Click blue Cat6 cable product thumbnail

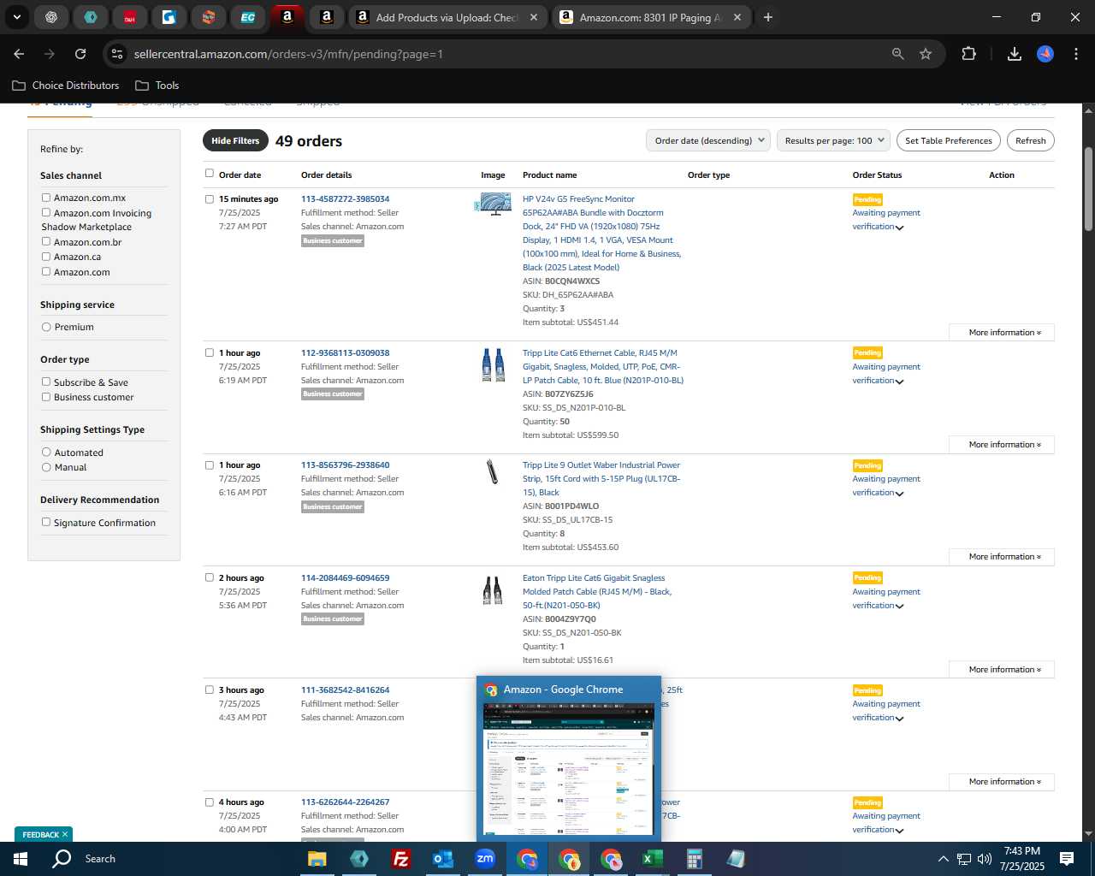[x=493, y=365]
